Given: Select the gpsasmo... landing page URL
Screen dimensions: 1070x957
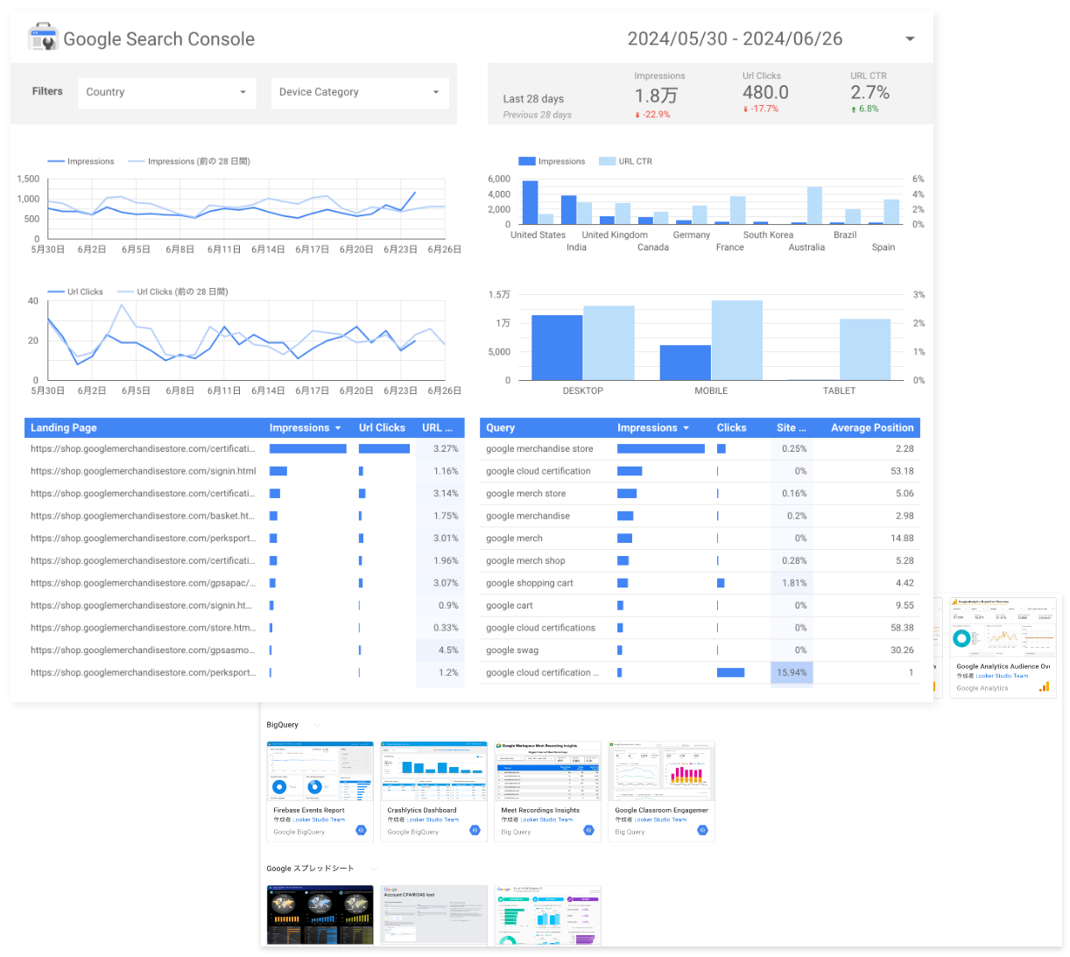Looking at the screenshot, I should (x=144, y=651).
